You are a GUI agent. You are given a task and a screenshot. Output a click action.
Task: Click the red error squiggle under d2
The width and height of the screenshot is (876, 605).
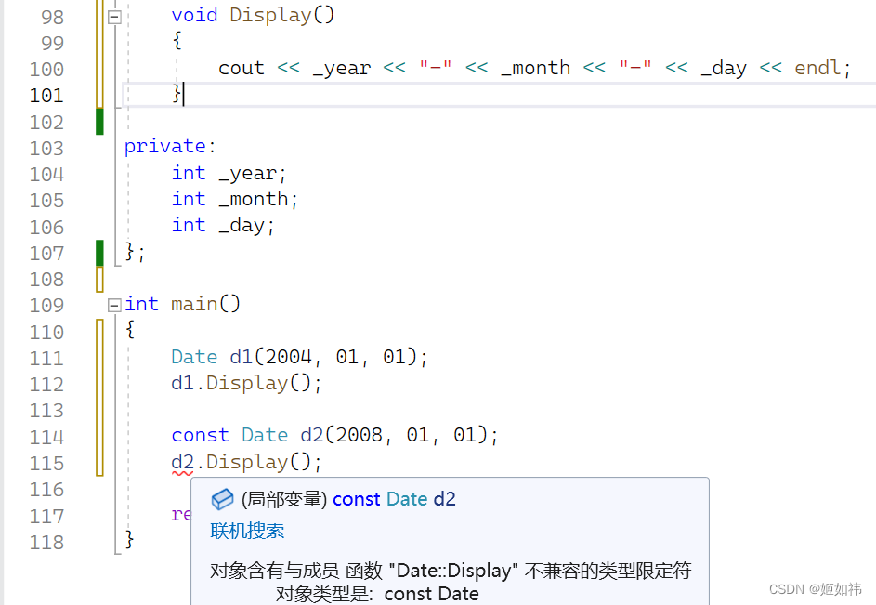coord(182,473)
